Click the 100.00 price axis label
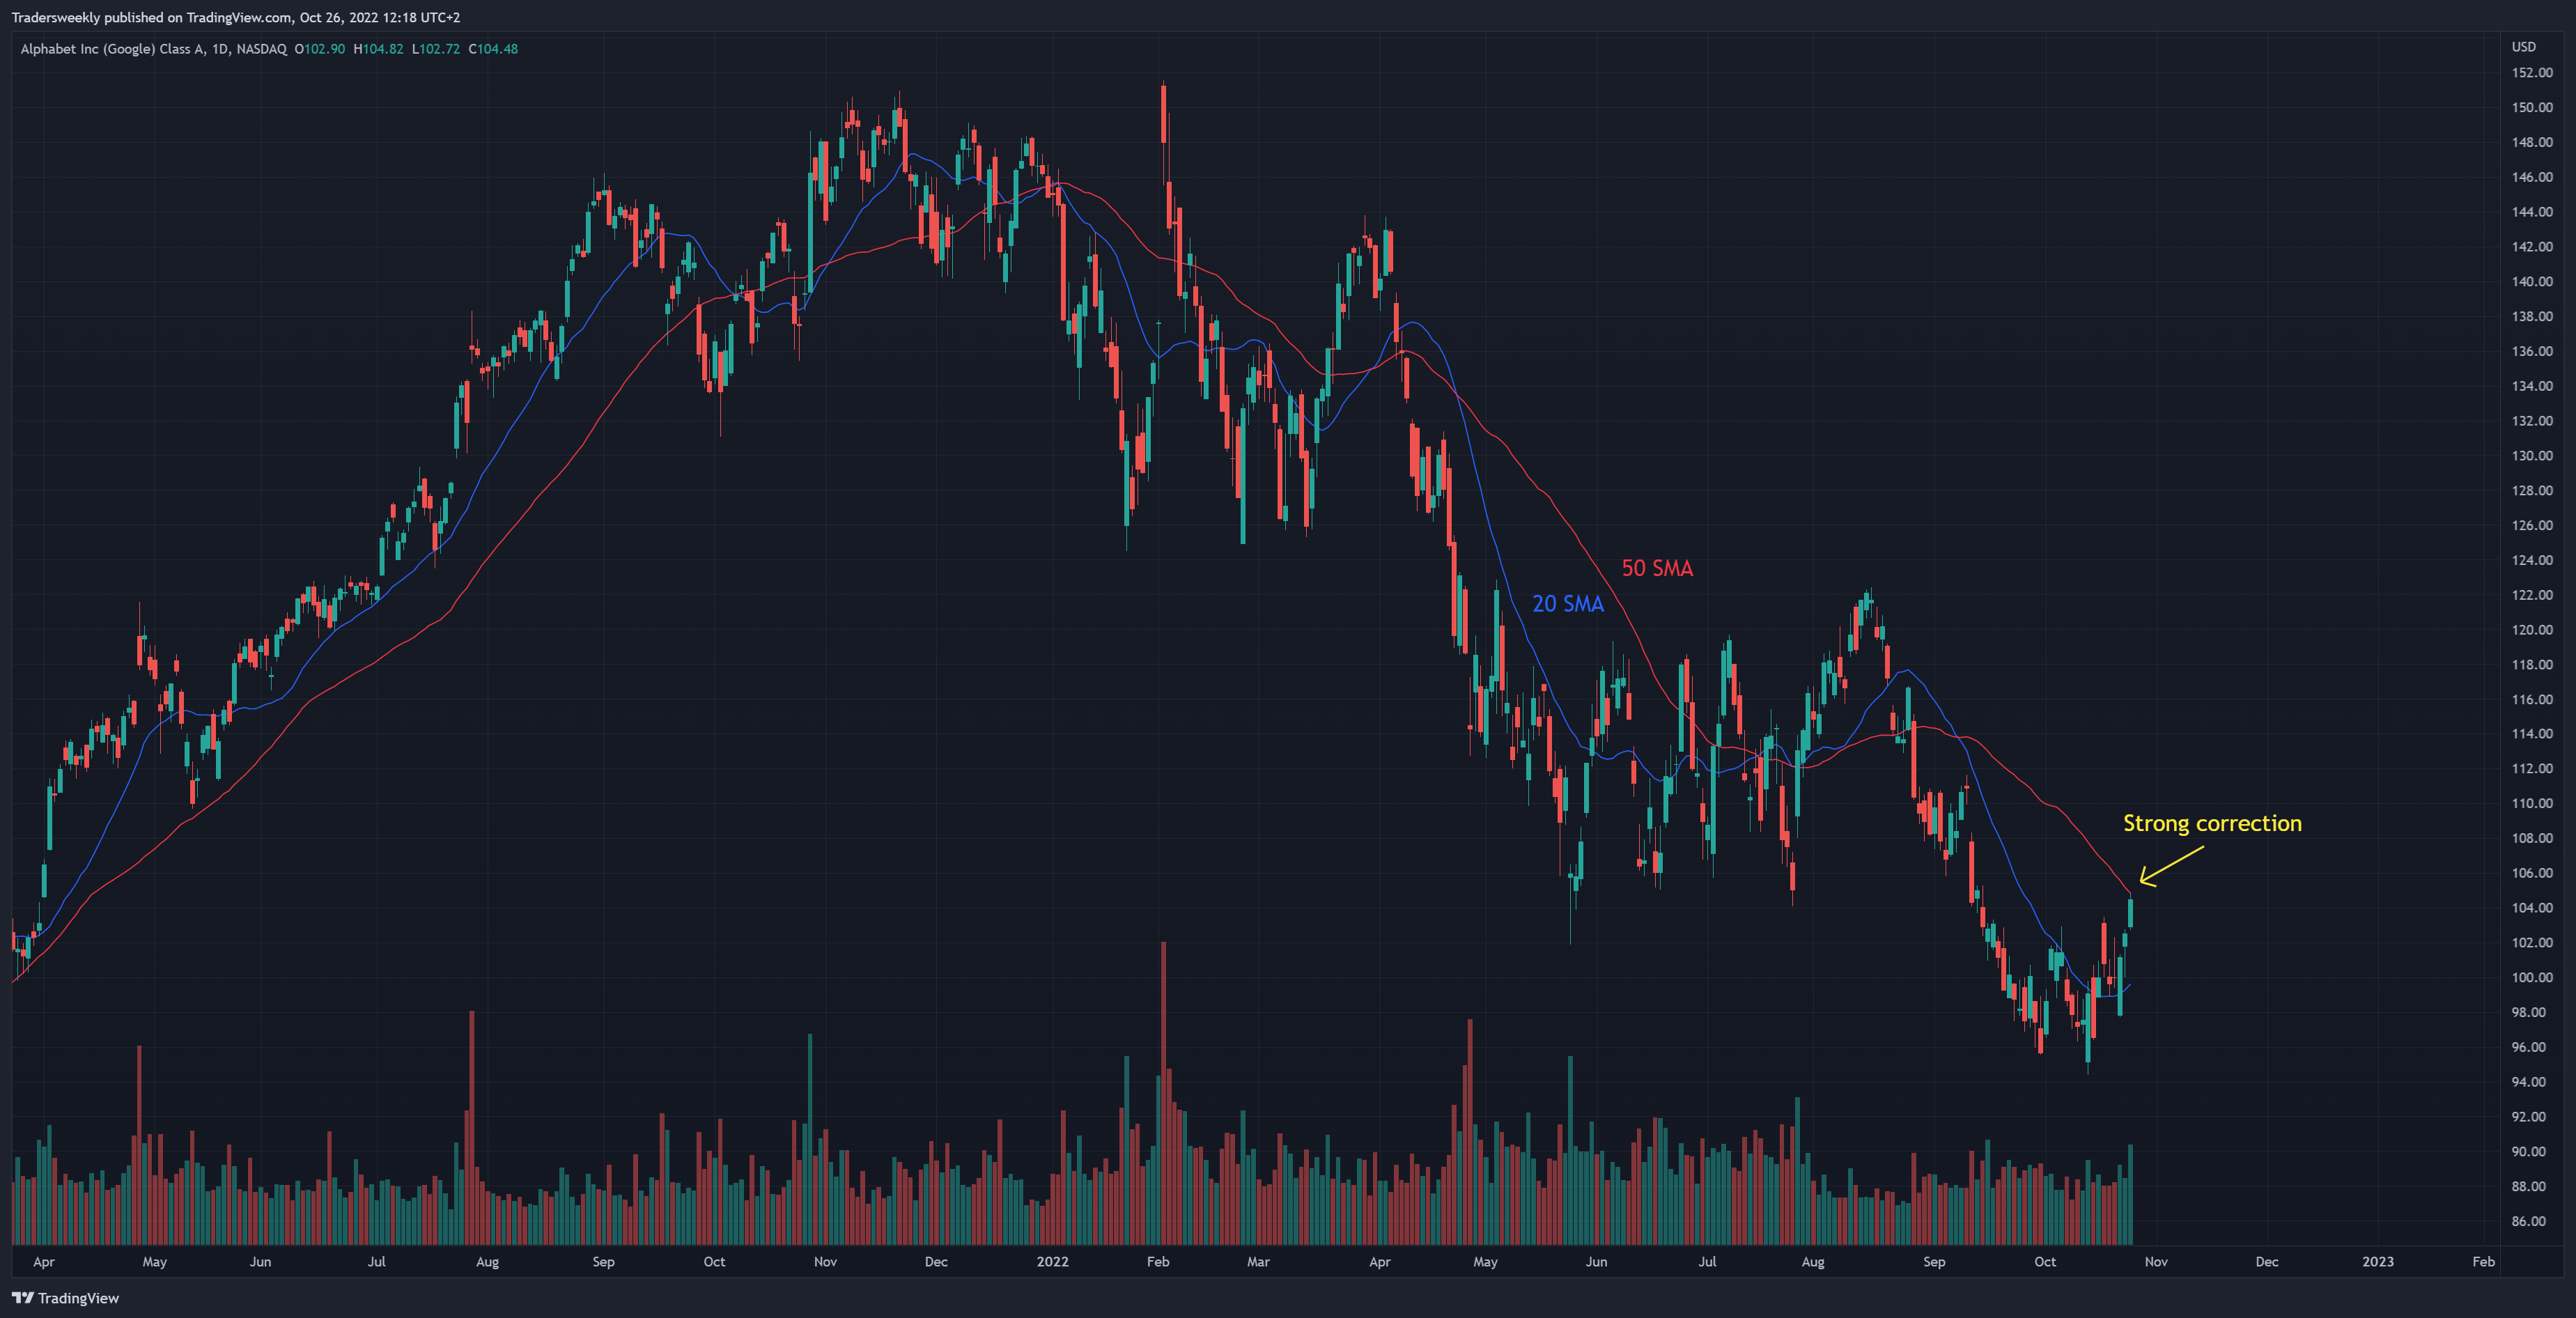This screenshot has height=1318, width=2576. [2531, 977]
